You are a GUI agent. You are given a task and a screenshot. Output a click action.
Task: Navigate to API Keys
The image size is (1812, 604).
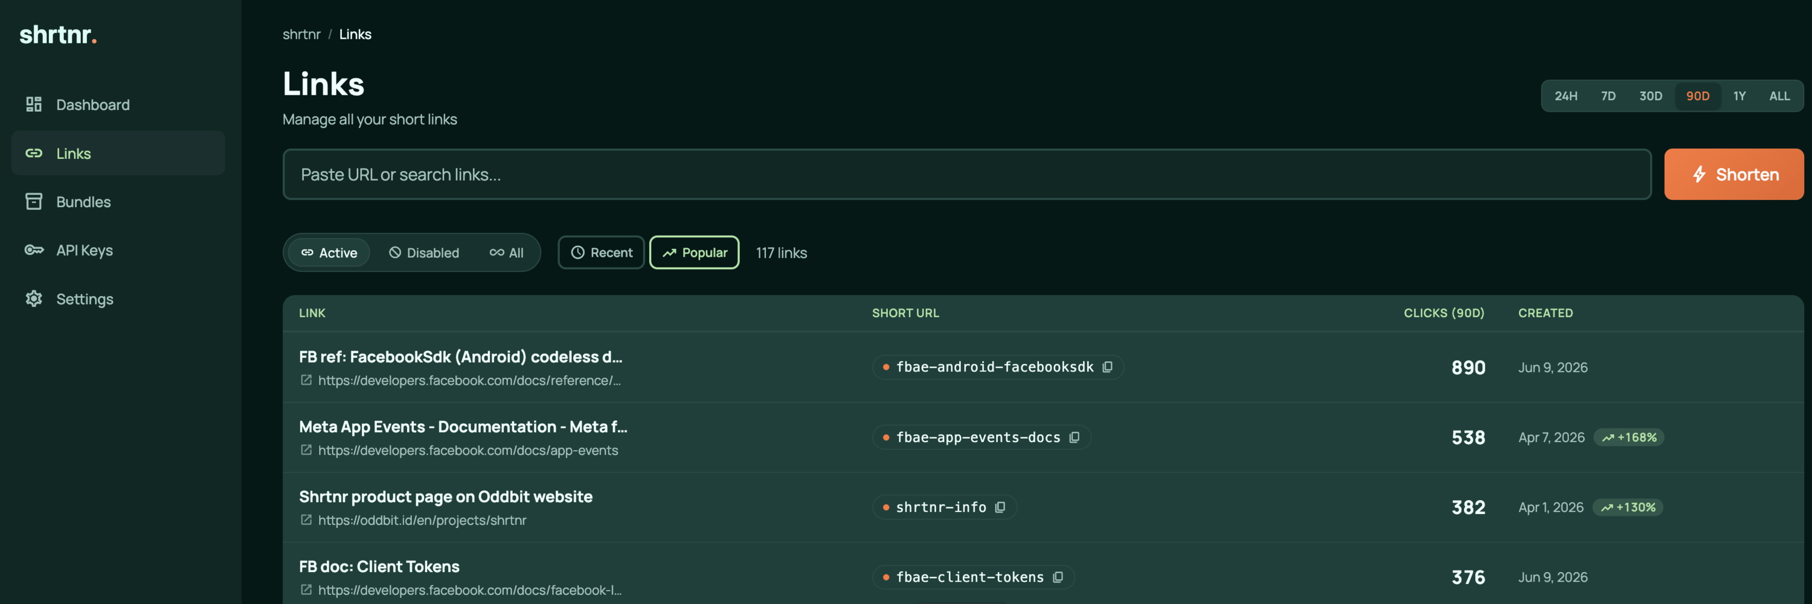118,250
